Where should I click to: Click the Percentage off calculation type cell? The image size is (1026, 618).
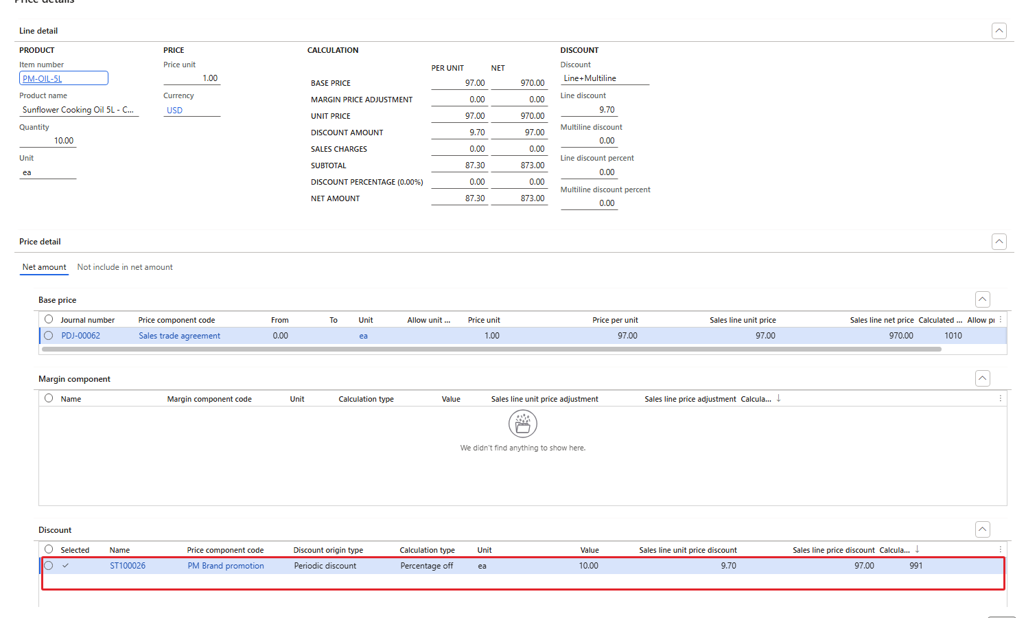(x=427, y=566)
